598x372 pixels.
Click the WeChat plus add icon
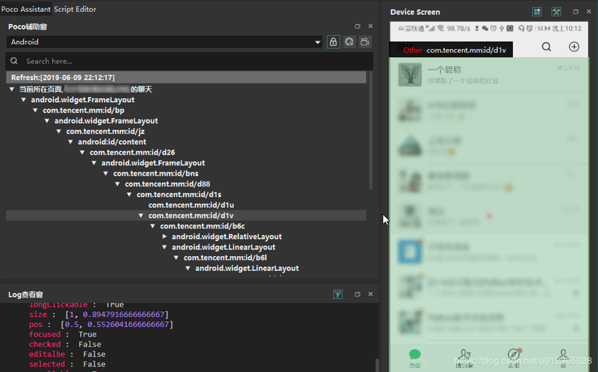point(574,47)
